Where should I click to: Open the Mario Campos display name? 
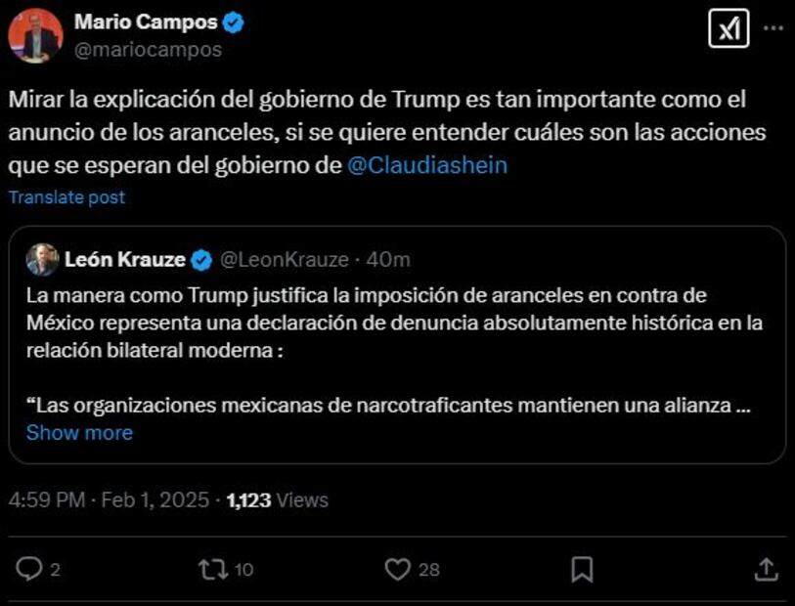145,22
